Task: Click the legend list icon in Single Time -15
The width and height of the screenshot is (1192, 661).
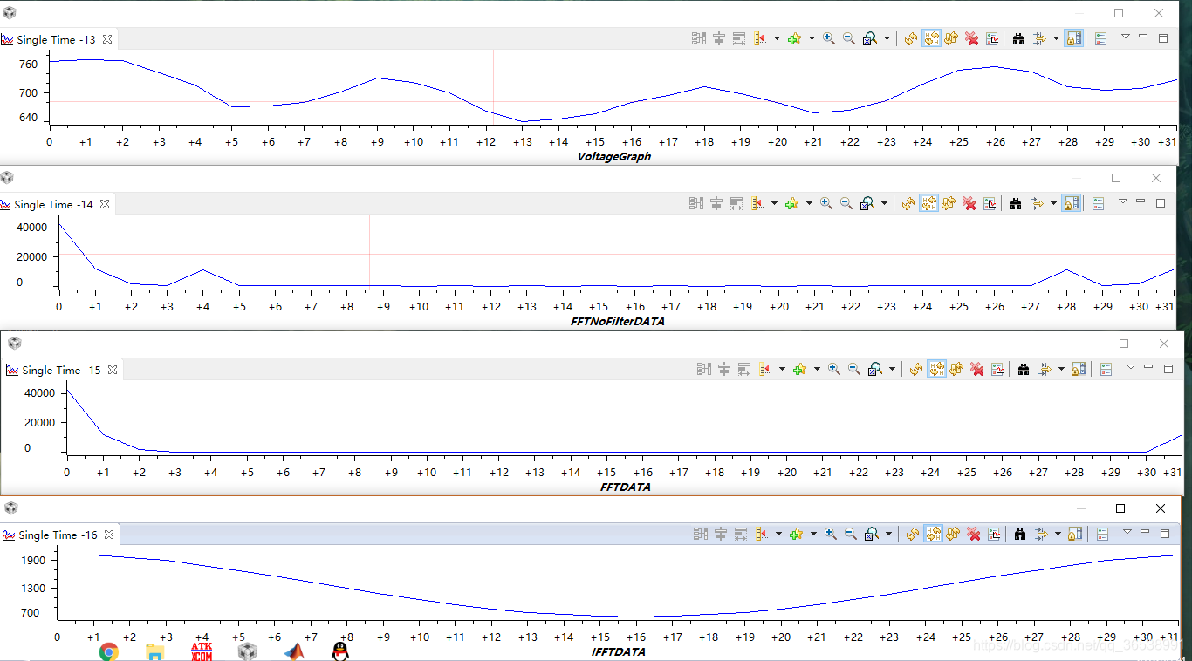Action: click(x=1106, y=370)
